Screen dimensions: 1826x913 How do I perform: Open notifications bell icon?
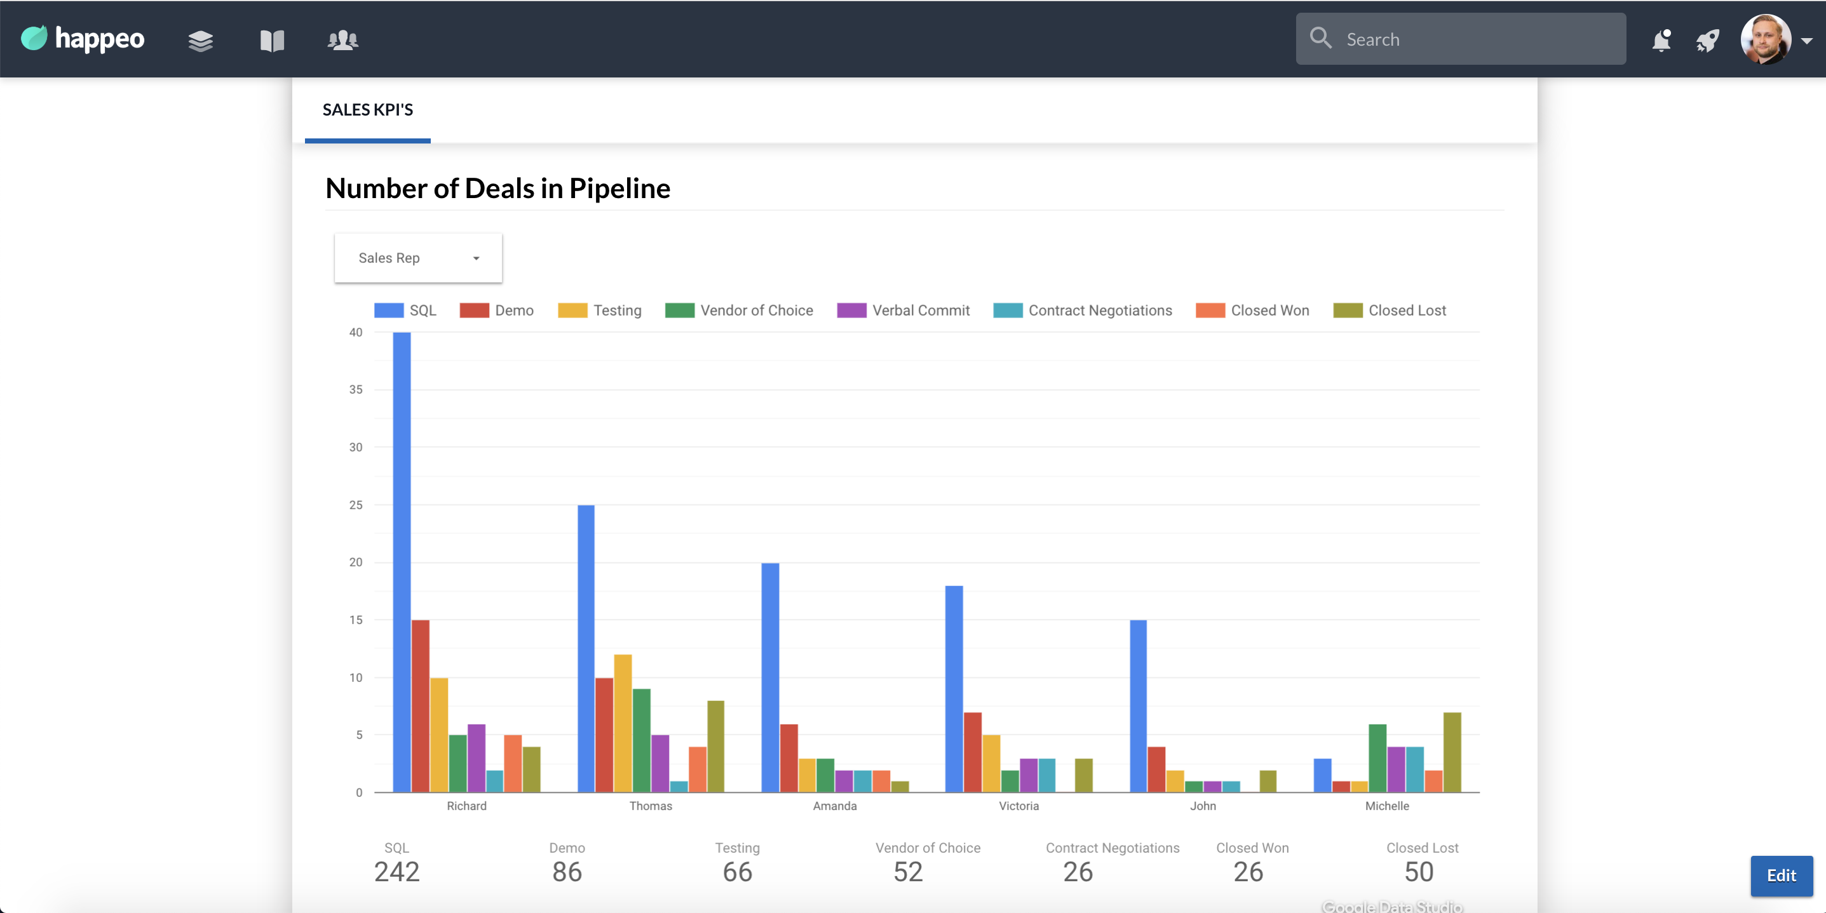[x=1661, y=41]
